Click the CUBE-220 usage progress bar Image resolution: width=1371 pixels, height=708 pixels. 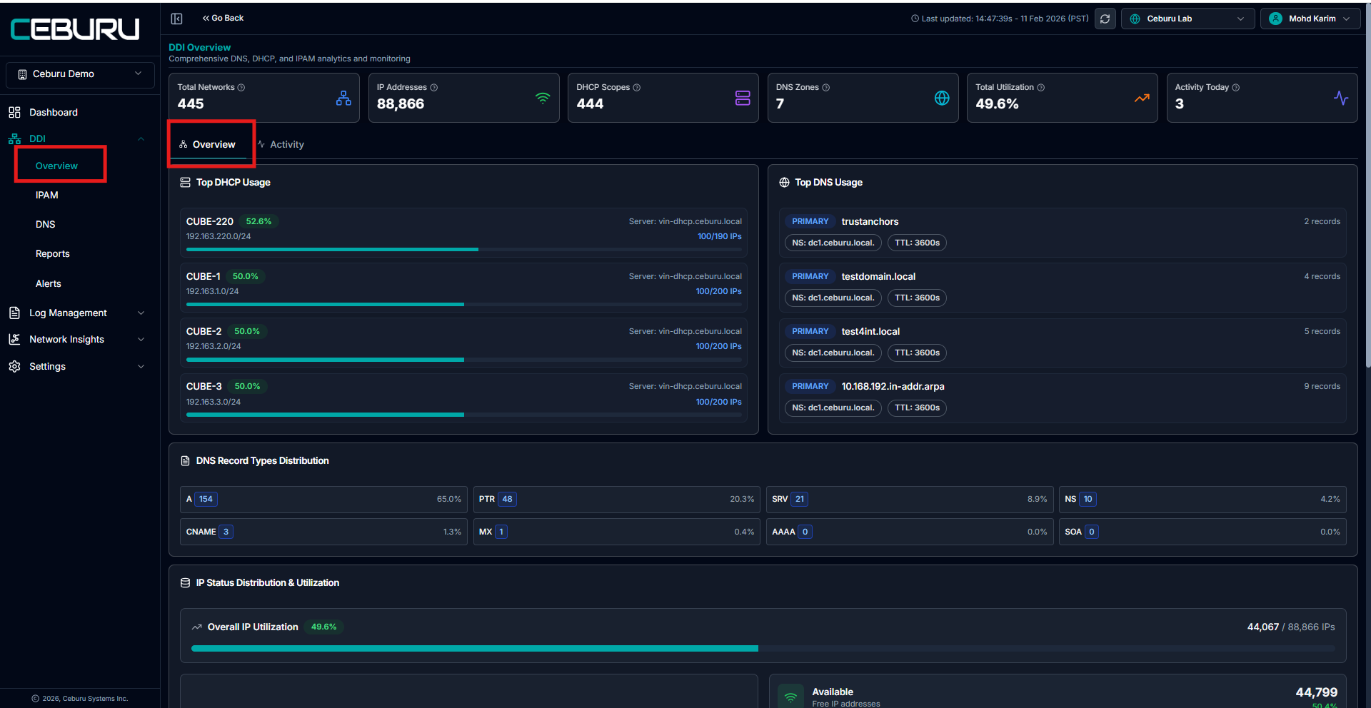[x=463, y=250]
